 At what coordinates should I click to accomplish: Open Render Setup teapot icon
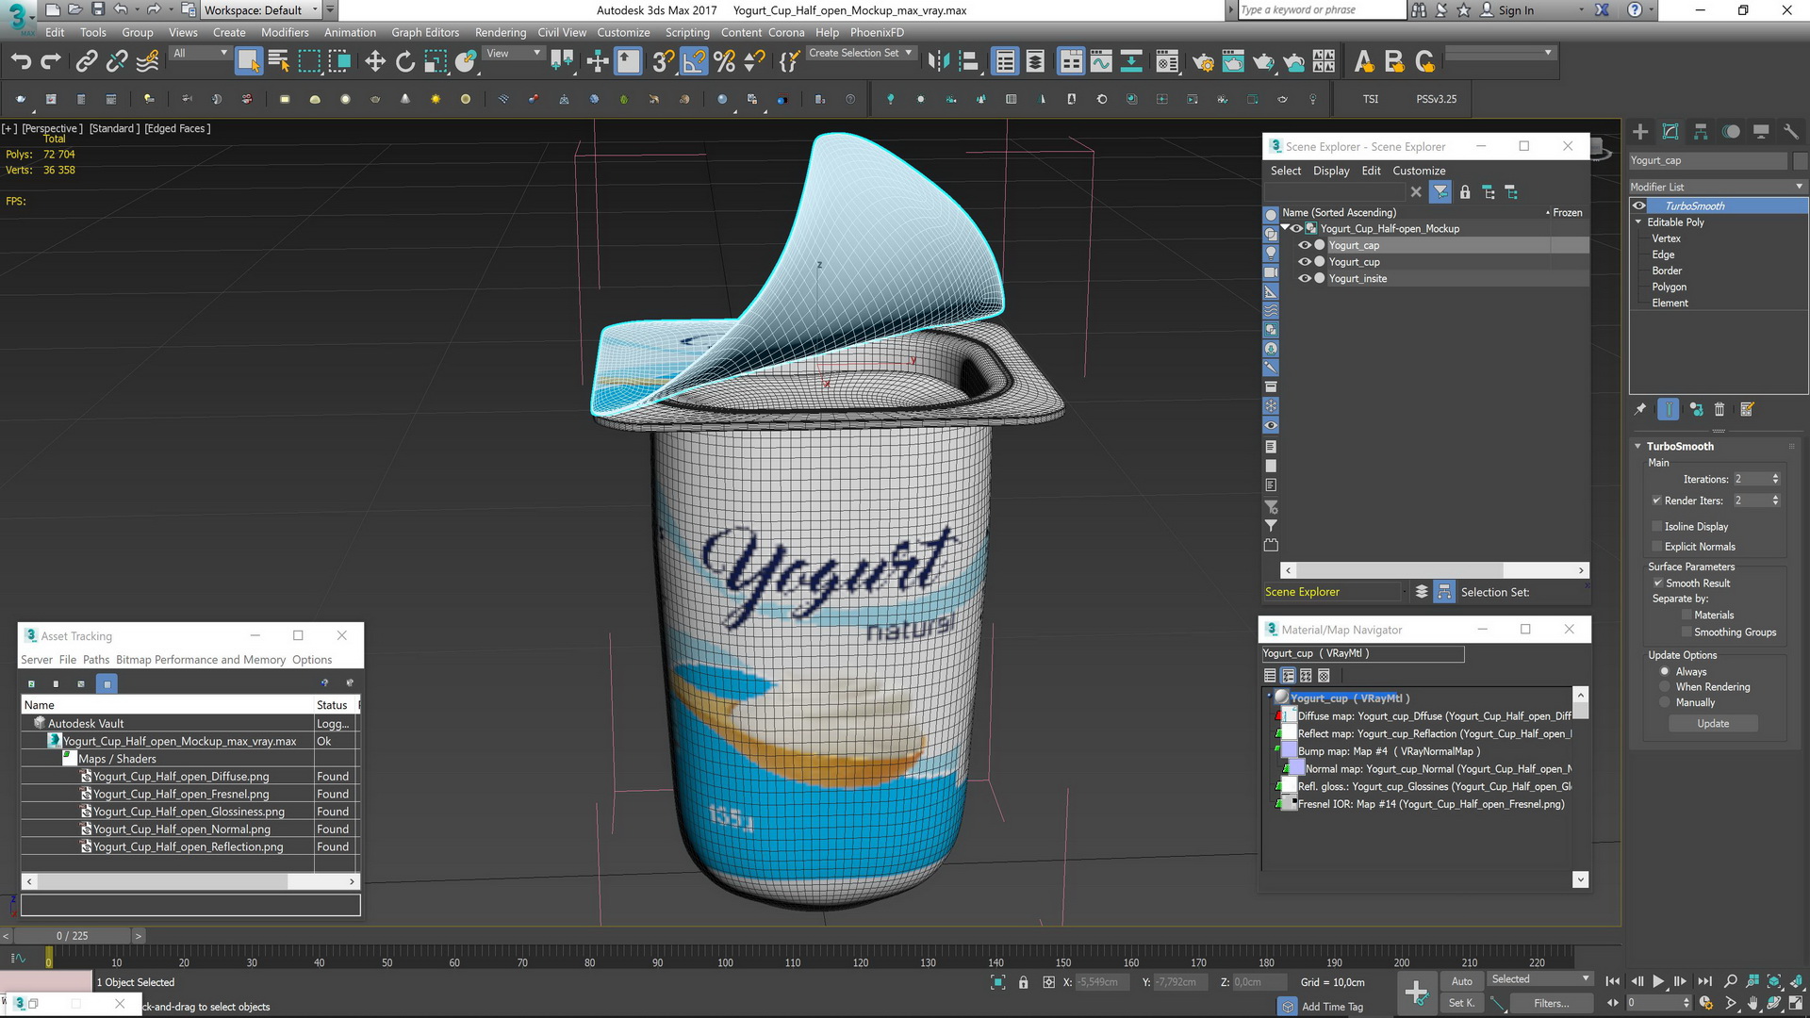tap(1202, 62)
